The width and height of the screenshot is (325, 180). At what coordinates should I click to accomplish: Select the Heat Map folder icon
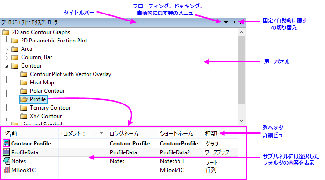coord(24,83)
